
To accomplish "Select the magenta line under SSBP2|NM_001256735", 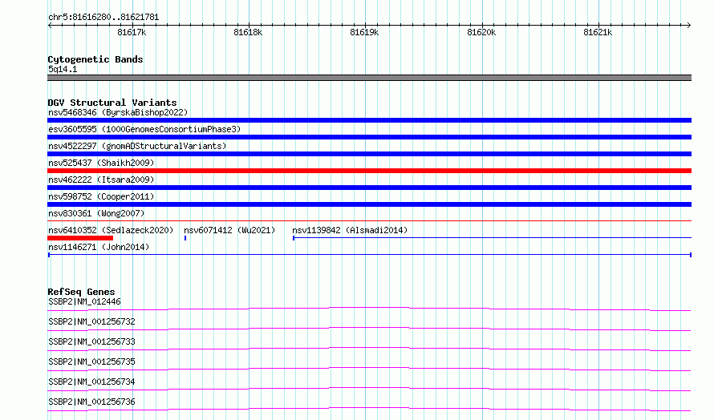I will 369,370.
